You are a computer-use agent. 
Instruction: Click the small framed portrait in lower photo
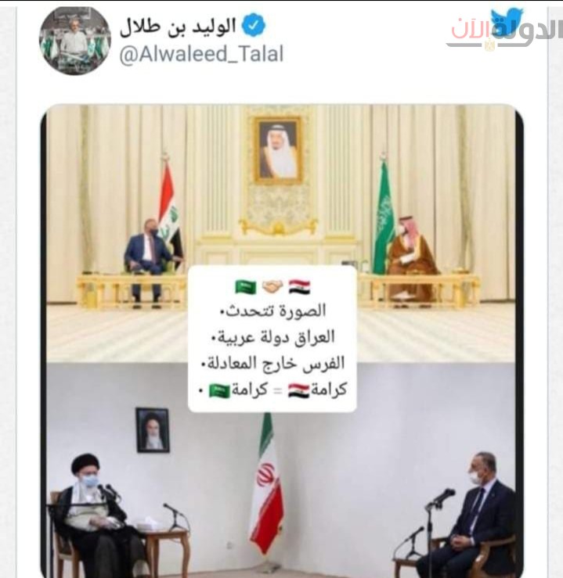click(x=153, y=430)
